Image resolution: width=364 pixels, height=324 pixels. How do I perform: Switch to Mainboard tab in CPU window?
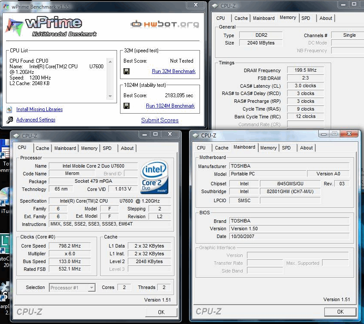65,148
